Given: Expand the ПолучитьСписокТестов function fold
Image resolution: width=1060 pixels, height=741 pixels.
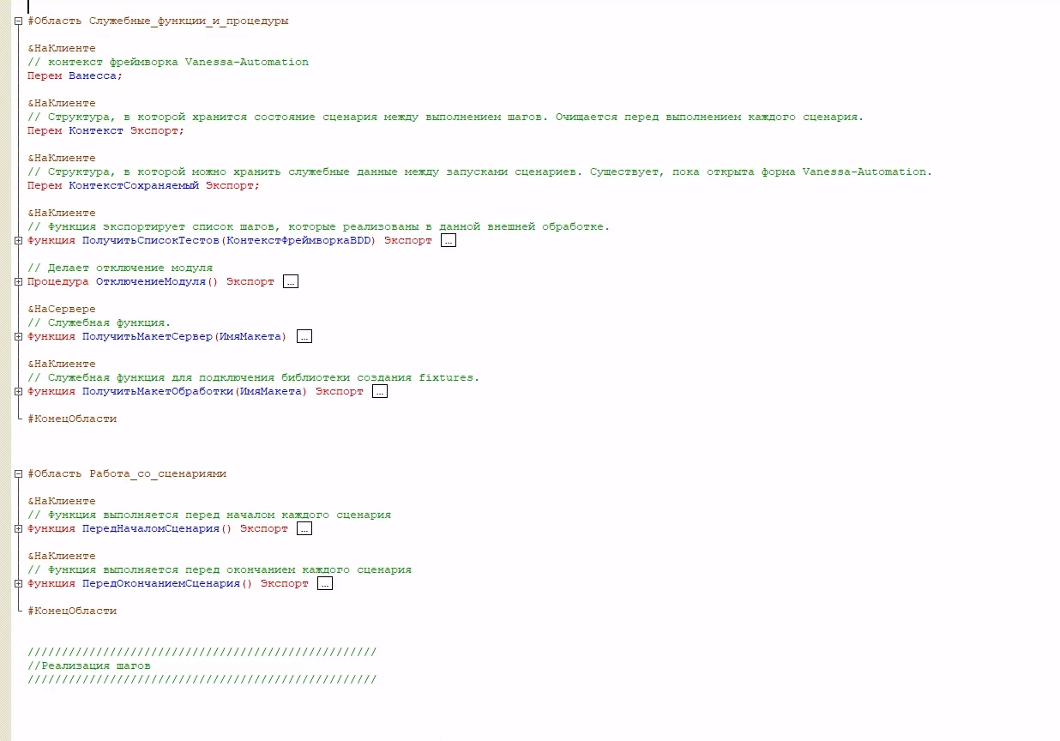Looking at the screenshot, I should (x=18, y=241).
